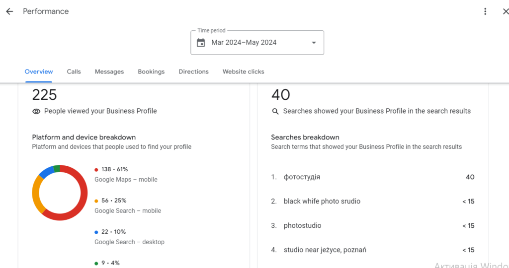The image size is (509, 268).
Task: Click the red Google Maps mobile legend dot
Action: (96, 170)
